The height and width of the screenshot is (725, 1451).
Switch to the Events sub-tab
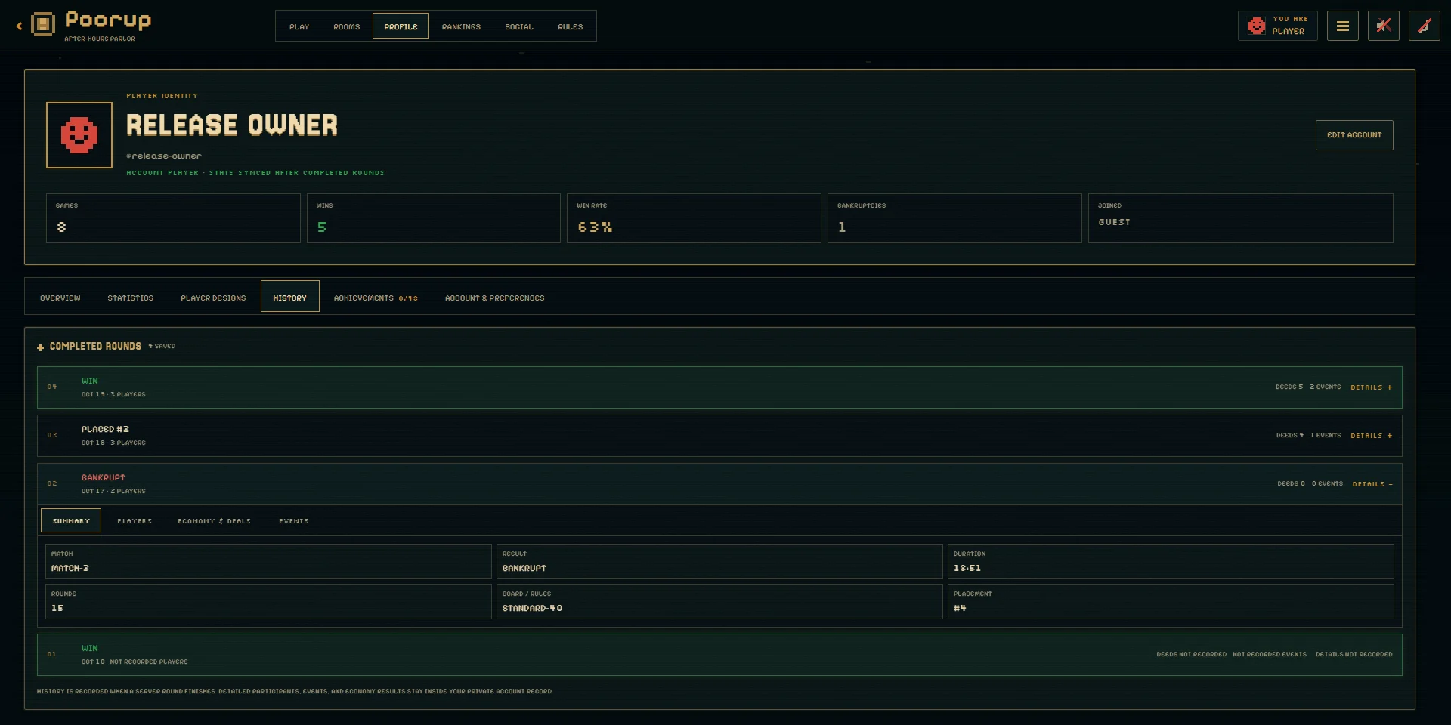pos(294,521)
